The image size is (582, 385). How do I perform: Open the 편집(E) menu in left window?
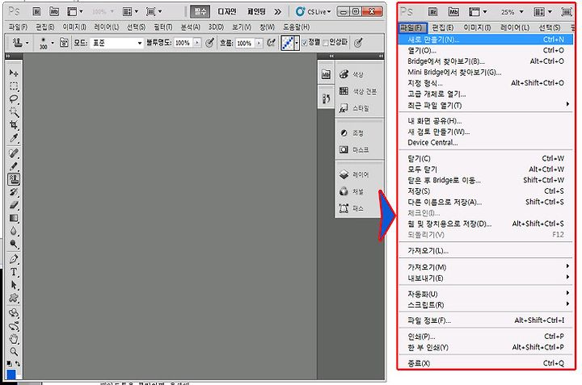click(45, 27)
